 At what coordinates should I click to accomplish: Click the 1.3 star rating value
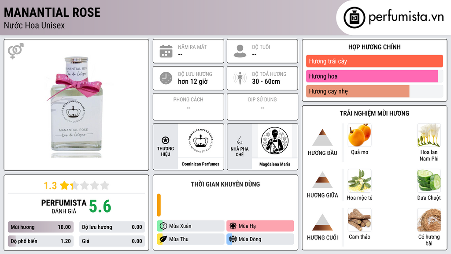click(50, 186)
